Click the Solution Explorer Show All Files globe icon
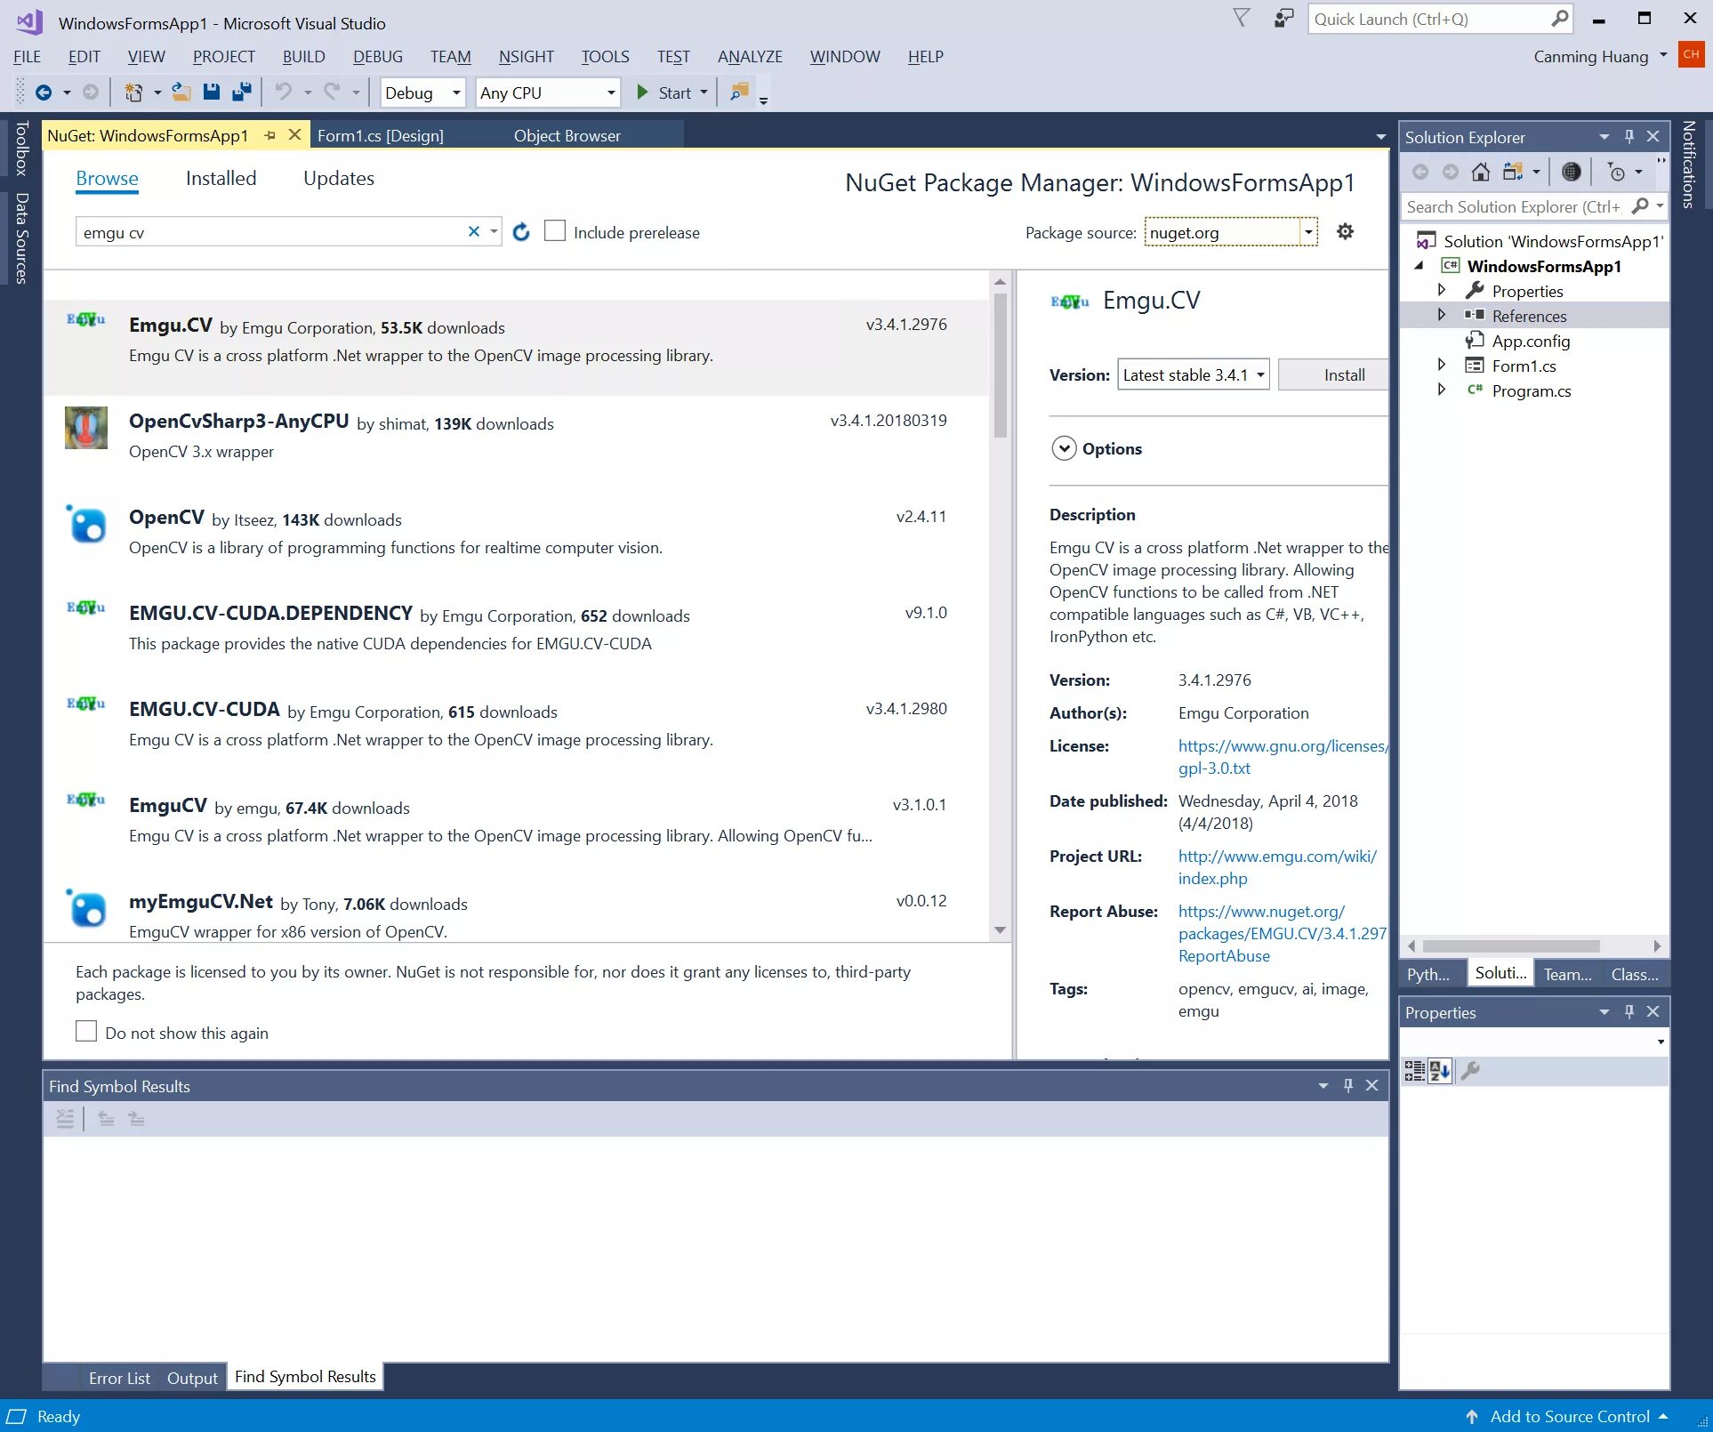Viewport: 1713px width, 1432px height. coord(1571,172)
